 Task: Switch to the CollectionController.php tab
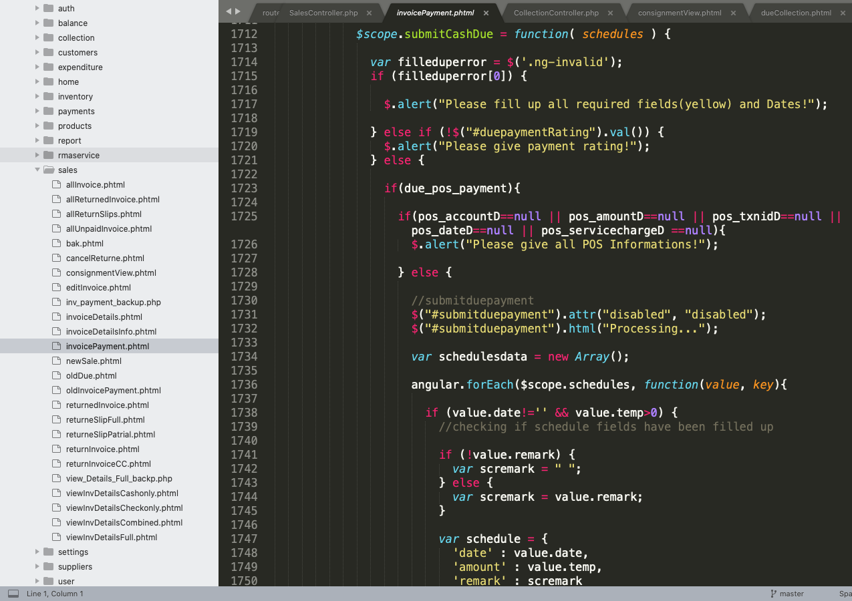click(x=556, y=13)
